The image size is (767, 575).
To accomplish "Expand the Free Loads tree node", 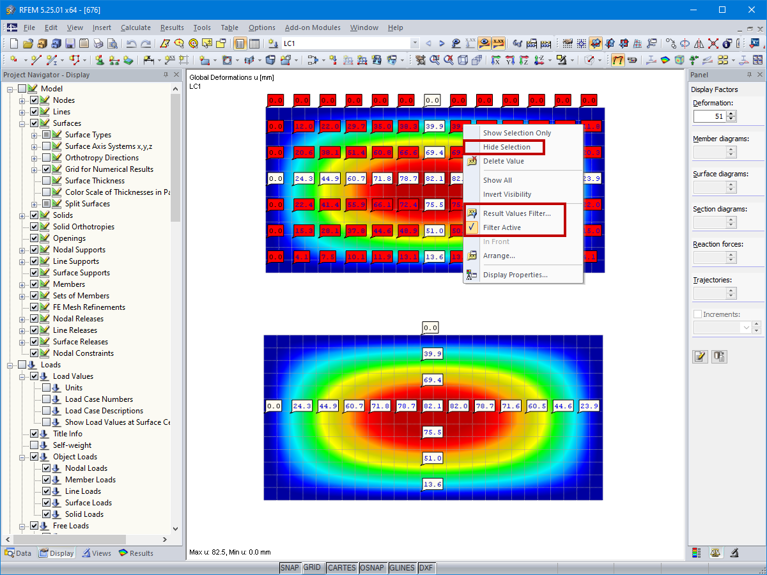I will click(x=22, y=526).
